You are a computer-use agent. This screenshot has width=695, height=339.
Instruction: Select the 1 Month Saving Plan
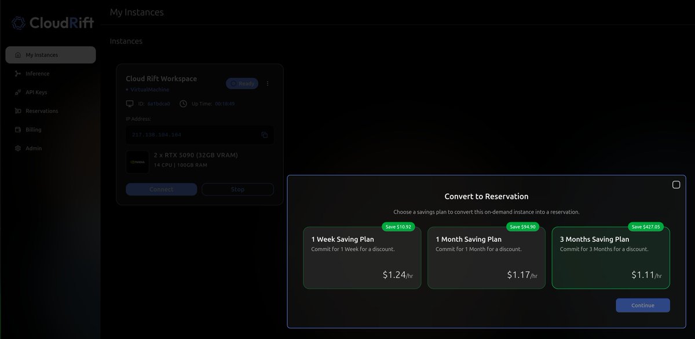tap(487, 257)
